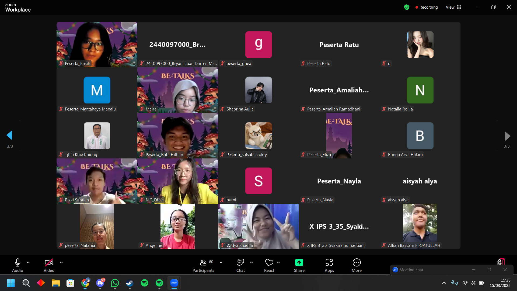517x291 pixels.
Task: Open the View layout menu
Action: [x=453, y=7]
